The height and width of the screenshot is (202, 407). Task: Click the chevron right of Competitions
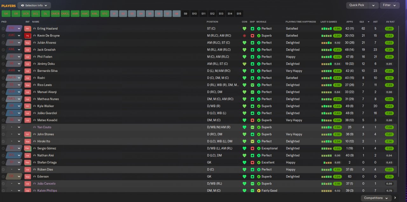click(395, 198)
